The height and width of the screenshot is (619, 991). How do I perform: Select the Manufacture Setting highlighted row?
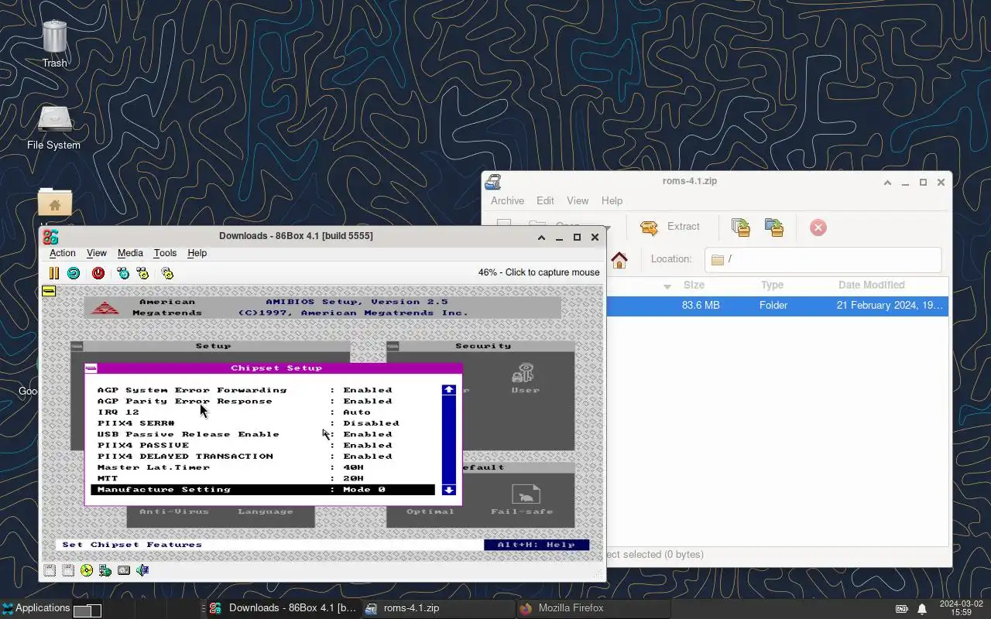[x=262, y=490]
